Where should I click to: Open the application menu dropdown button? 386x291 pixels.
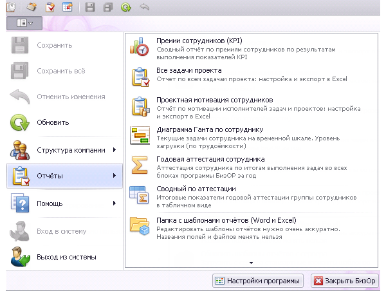[24, 23]
